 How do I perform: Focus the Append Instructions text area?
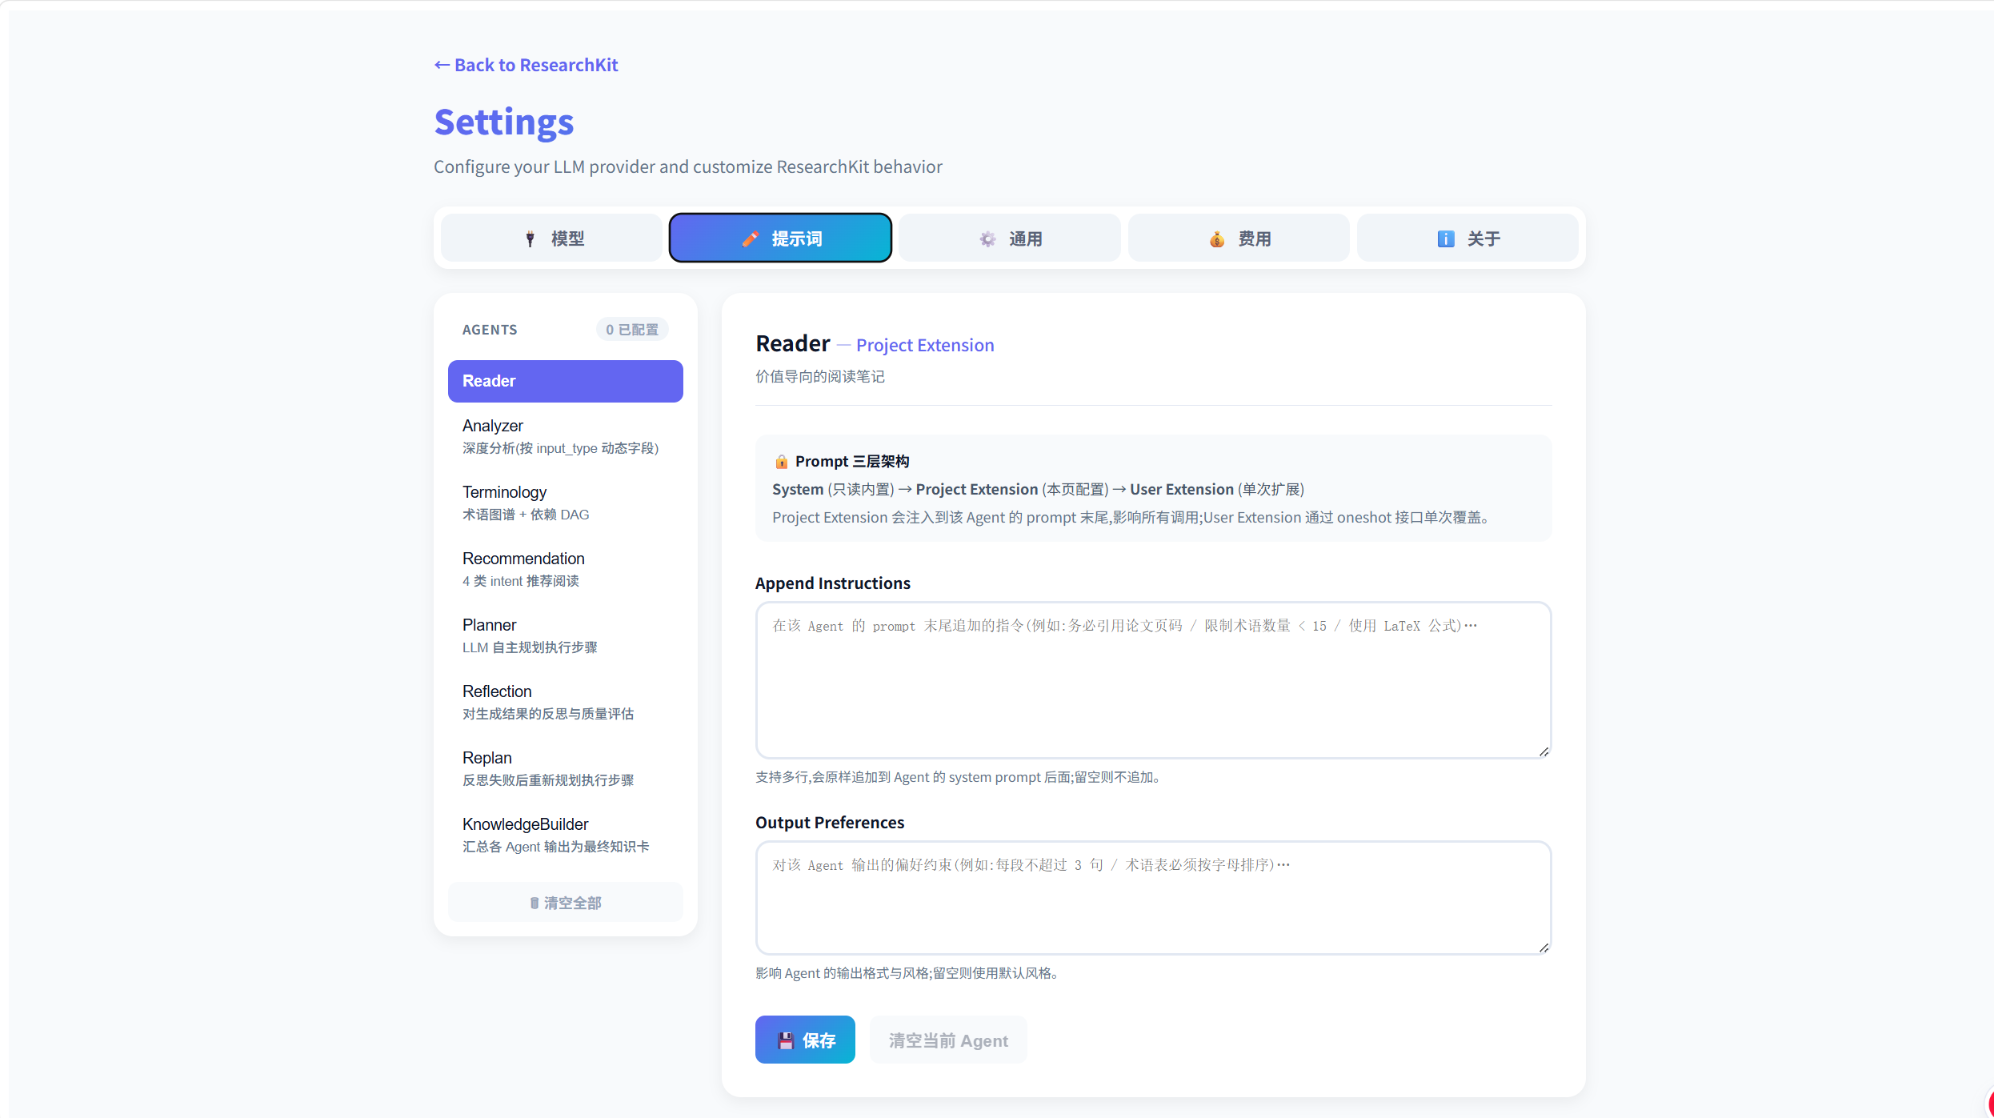point(1153,680)
